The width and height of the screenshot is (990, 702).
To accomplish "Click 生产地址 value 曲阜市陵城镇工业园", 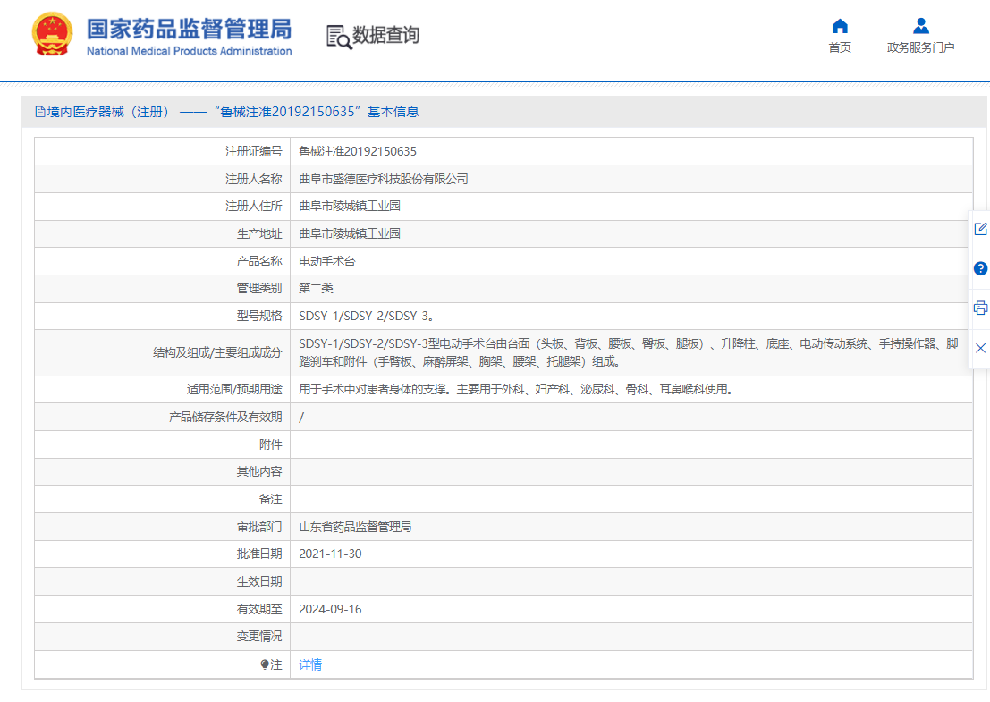I will pyautogui.click(x=349, y=233).
